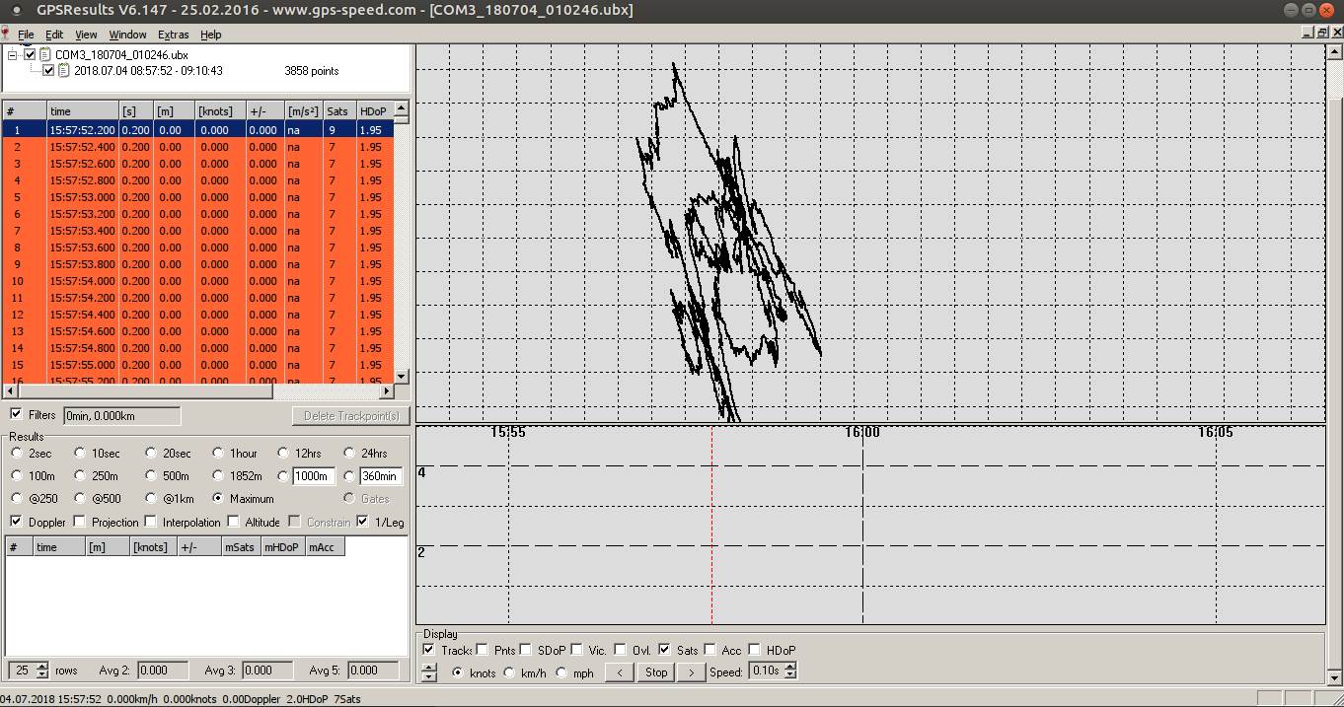Click the map view scroll-up arrow
Viewport: 1344px width, 707px height.
point(1334,51)
